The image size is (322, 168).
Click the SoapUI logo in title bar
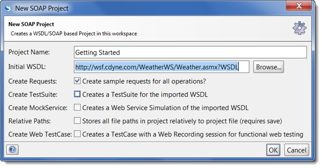coord(8,8)
